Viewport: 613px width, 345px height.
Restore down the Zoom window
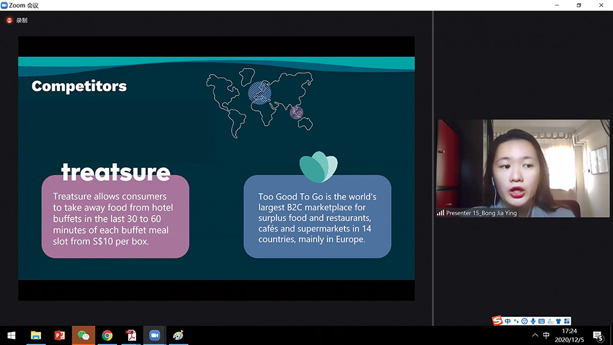click(x=579, y=5)
